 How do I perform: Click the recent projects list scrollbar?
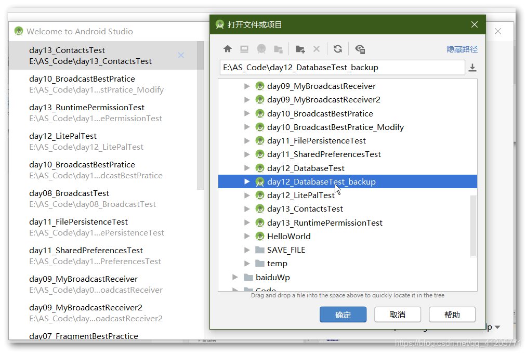coord(200,115)
